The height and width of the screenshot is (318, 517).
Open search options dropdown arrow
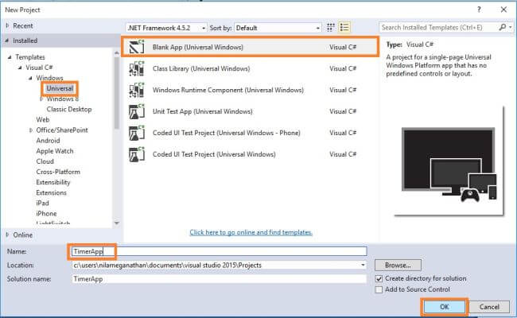tap(511, 27)
